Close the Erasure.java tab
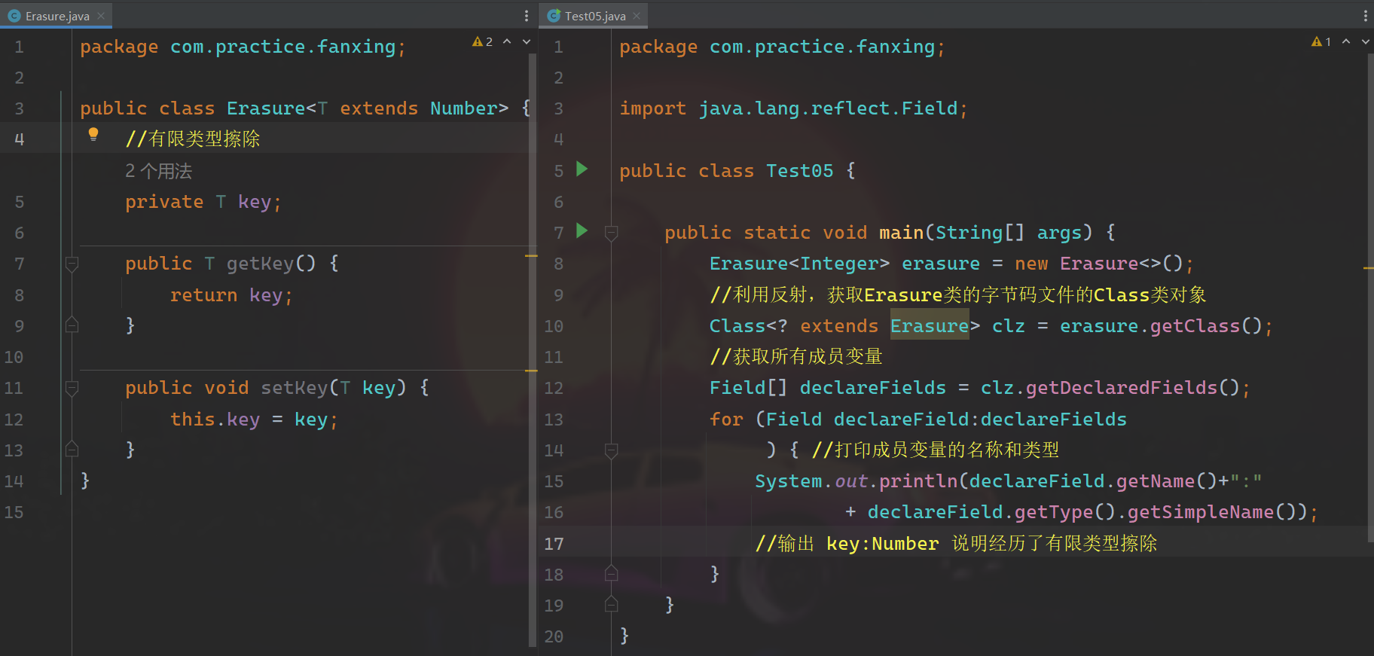The image size is (1374, 656). 101,16
